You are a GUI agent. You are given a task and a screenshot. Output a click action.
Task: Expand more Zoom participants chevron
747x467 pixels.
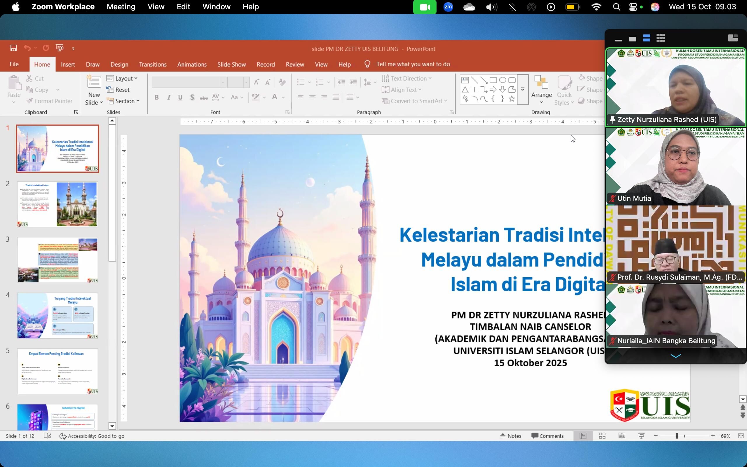(x=676, y=356)
